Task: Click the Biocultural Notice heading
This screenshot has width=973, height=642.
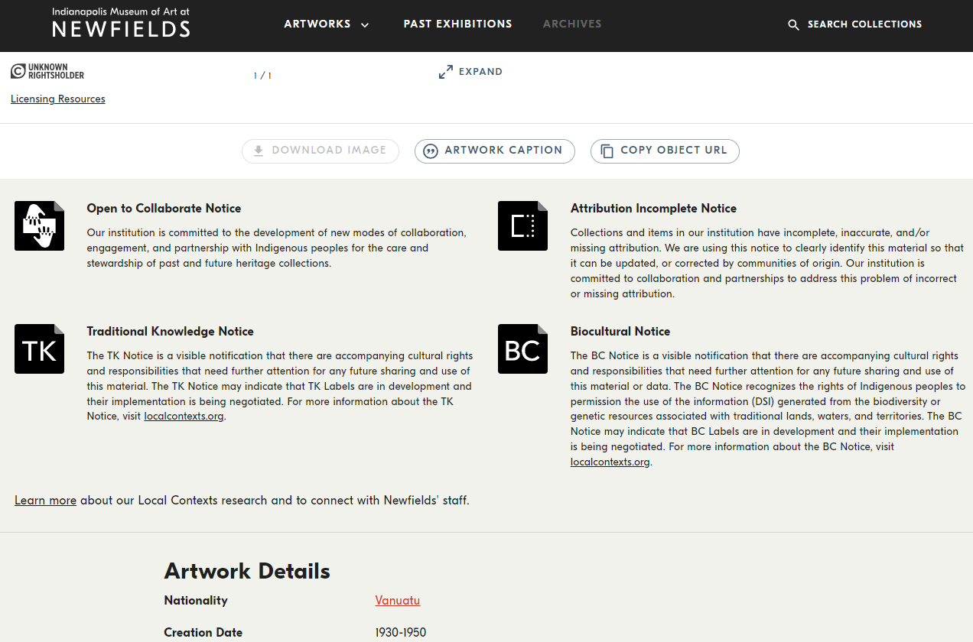Action: [620, 332]
